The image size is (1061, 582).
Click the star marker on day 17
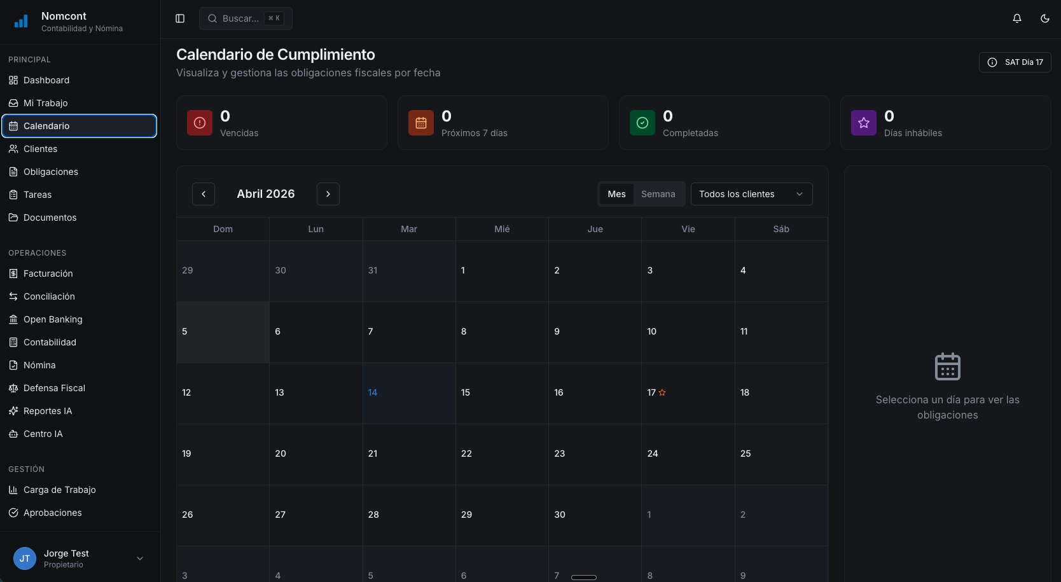click(x=662, y=392)
